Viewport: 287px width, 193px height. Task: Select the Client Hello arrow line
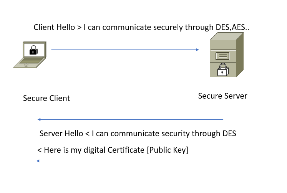click(x=125, y=49)
